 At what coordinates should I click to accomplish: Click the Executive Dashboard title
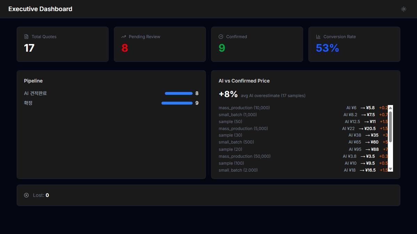[x=40, y=9]
